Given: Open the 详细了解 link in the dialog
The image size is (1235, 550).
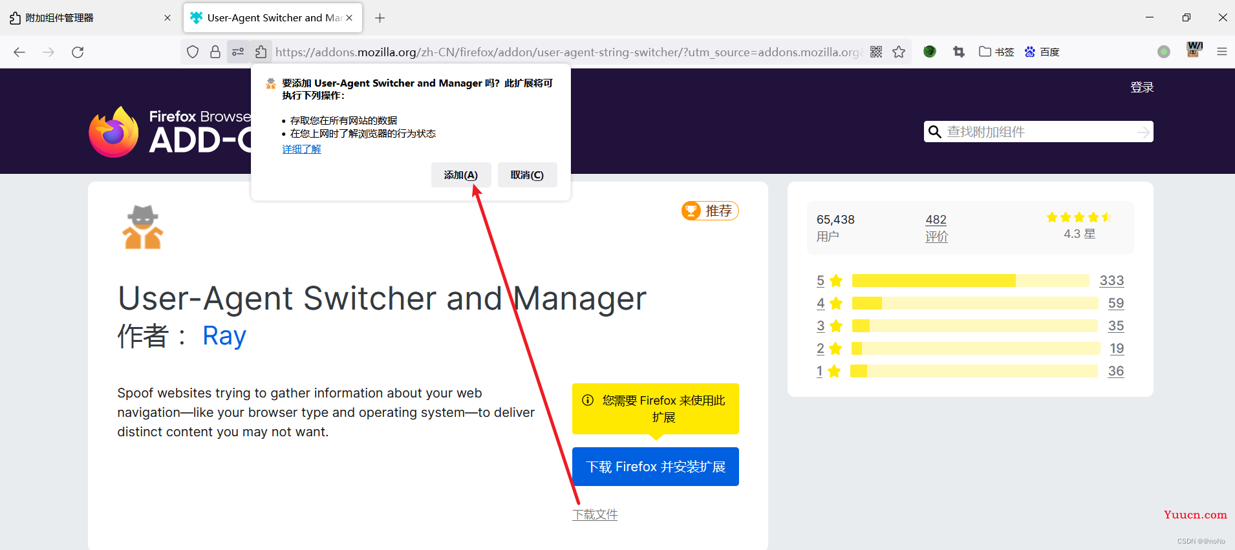Looking at the screenshot, I should click(301, 149).
